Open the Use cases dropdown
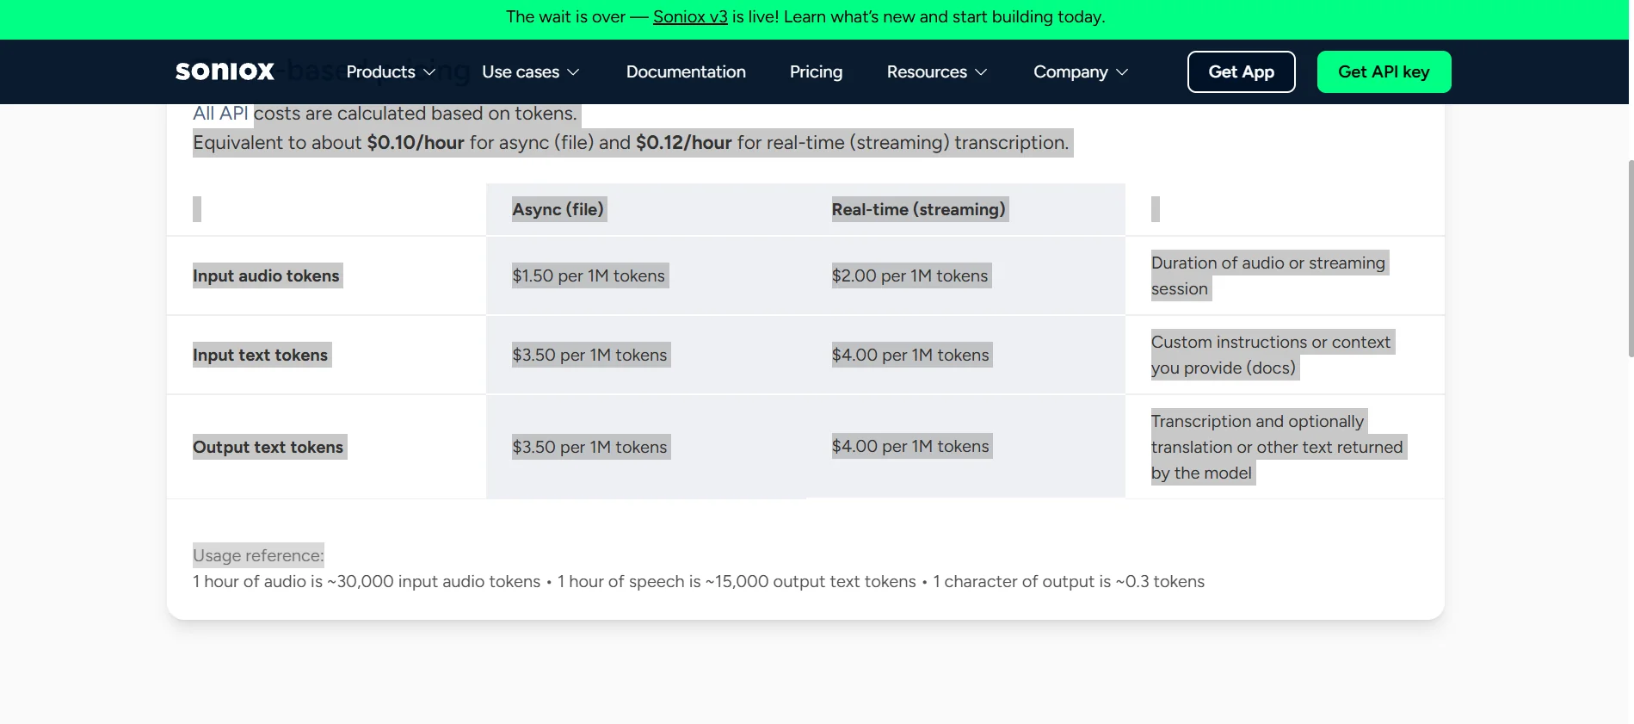1634x724 pixels. pos(529,72)
